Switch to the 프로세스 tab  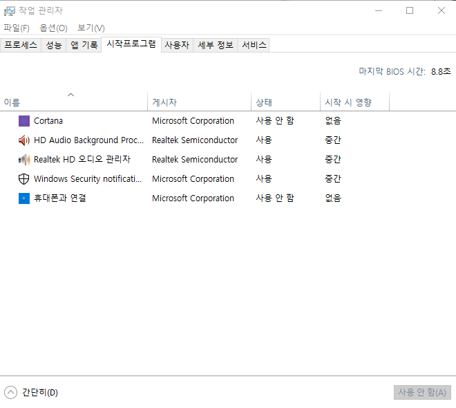pos(21,45)
